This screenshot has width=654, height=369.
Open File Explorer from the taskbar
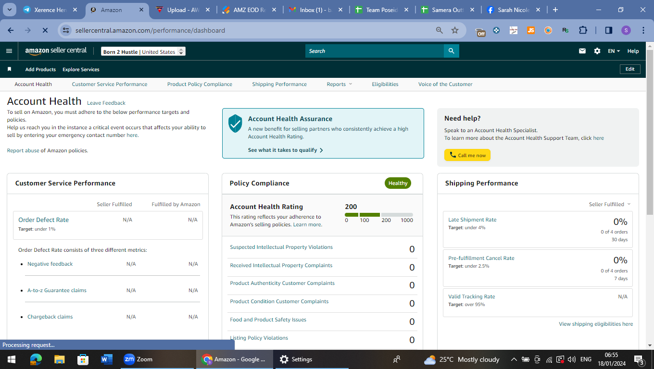pyautogui.click(x=60, y=359)
